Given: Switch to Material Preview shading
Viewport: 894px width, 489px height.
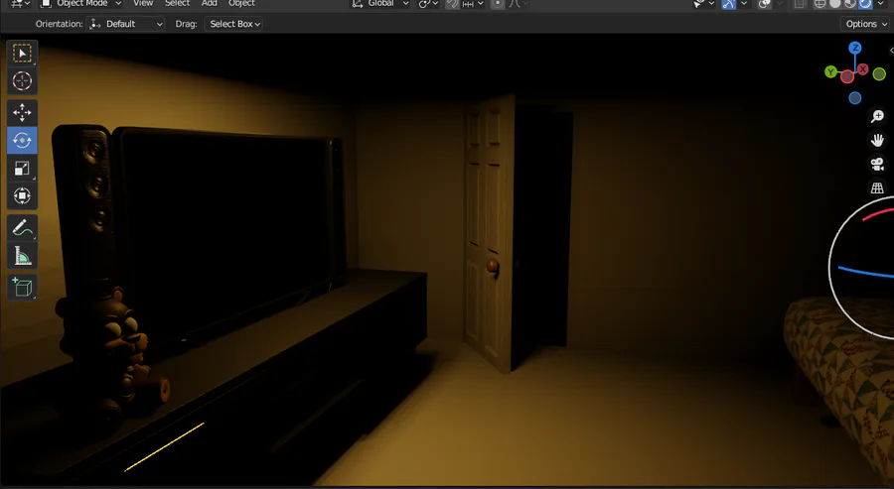Looking at the screenshot, I should point(850,4).
